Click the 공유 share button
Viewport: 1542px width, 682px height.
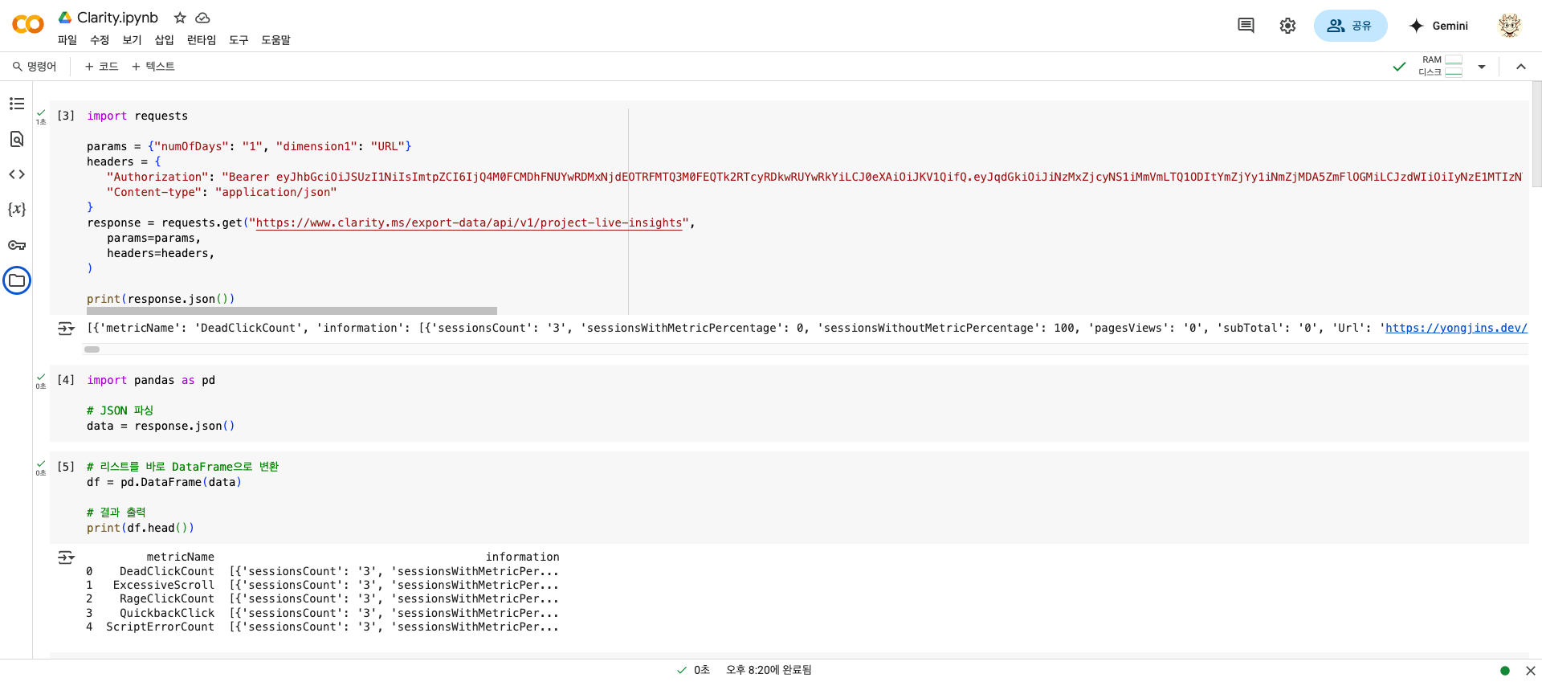[x=1350, y=26]
